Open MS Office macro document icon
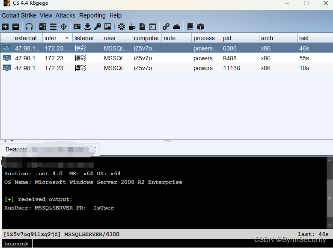Screen dimensions: 333x248 click(x=142, y=27)
